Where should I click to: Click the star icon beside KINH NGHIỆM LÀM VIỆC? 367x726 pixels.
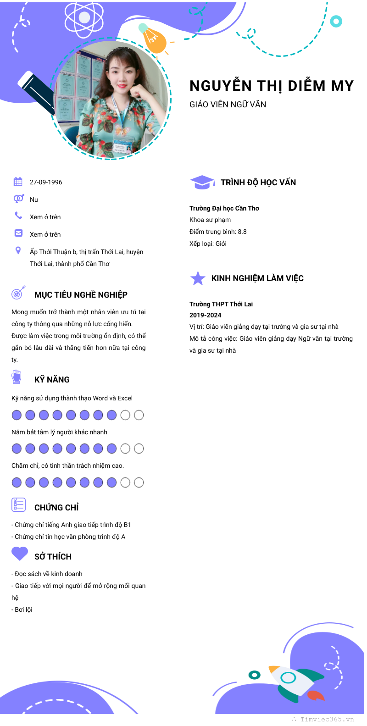pyautogui.click(x=198, y=278)
